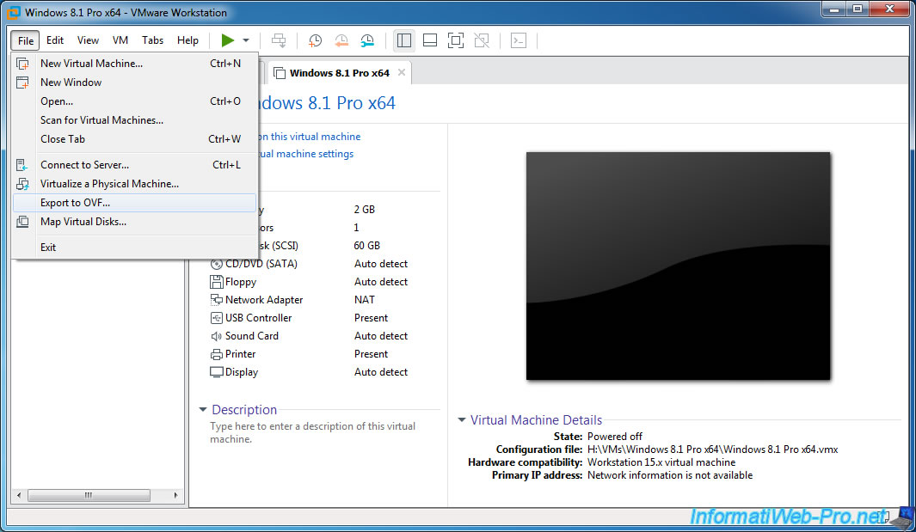The width and height of the screenshot is (916, 532).
Task: Choose Close Tab menu entry
Action: [134, 139]
